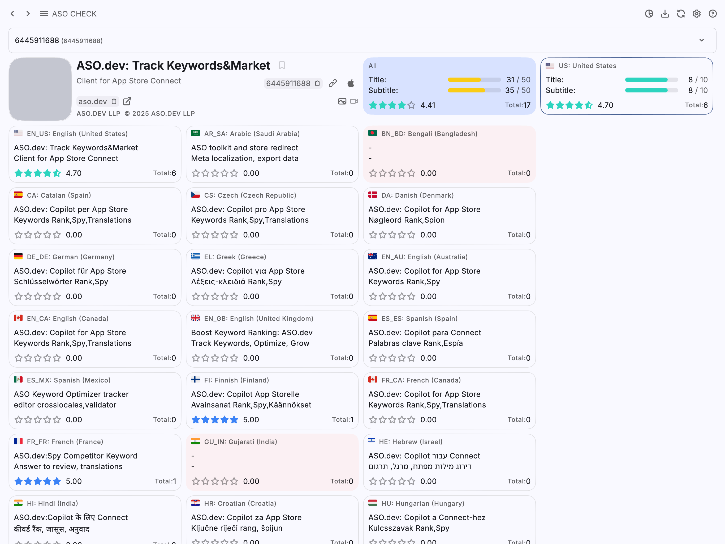Go back with the left arrow
Image resolution: width=725 pixels, height=544 pixels.
click(x=12, y=14)
